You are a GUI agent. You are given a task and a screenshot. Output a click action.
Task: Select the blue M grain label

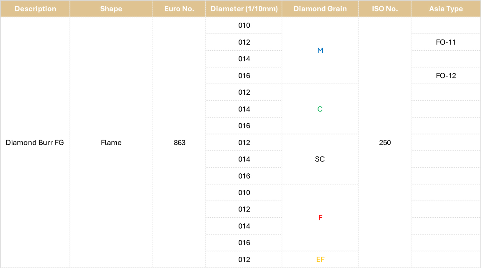[x=320, y=50]
